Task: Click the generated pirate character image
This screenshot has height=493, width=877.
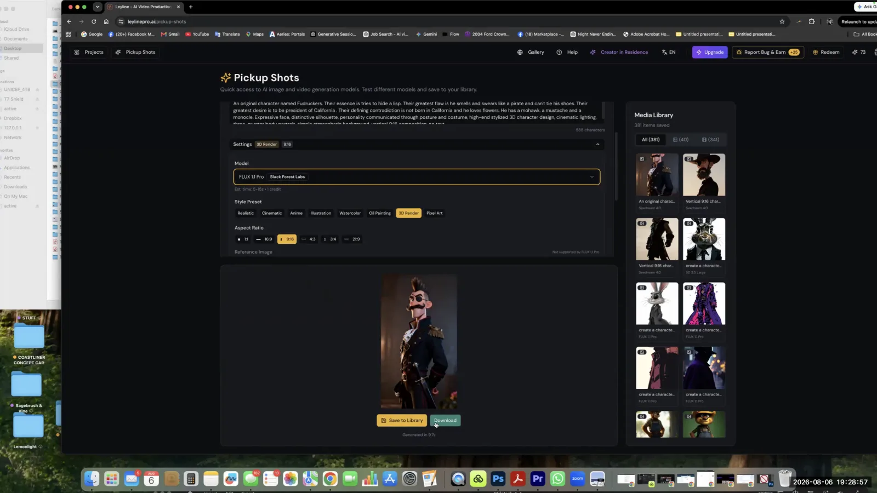Action: click(419, 342)
